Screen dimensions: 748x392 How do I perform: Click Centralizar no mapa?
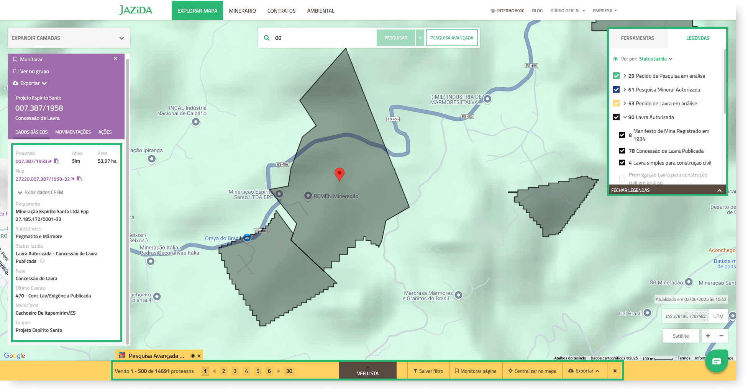[x=532, y=371]
